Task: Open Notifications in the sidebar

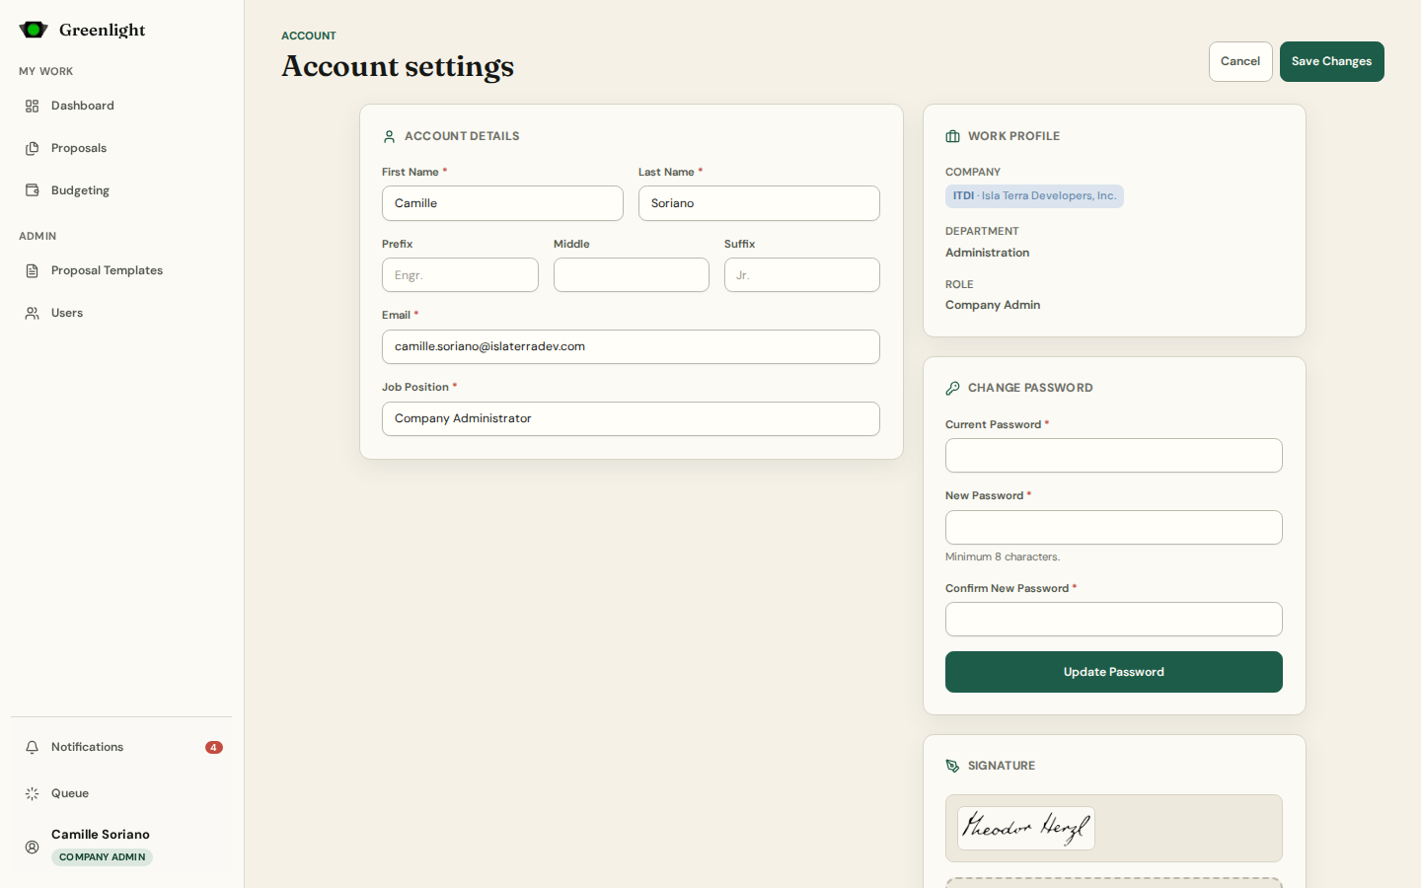Action: click(121, 747)
